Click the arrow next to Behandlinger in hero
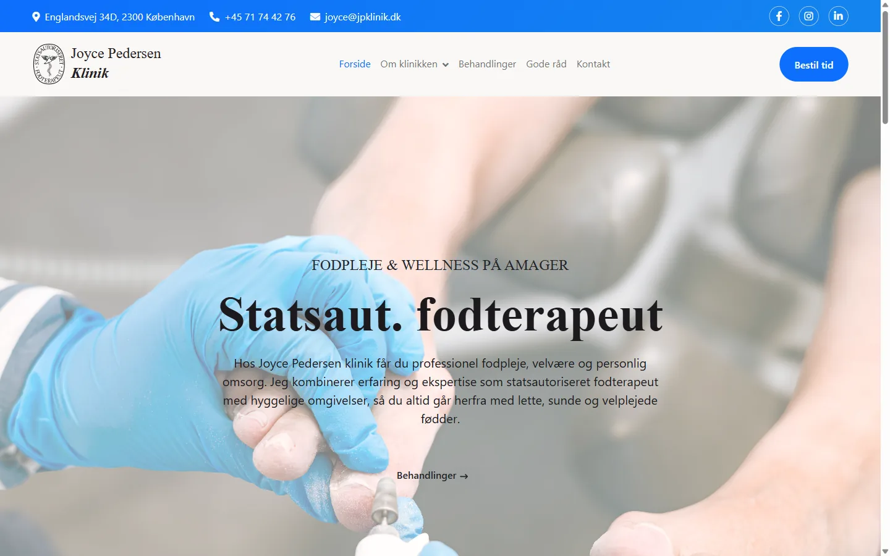The height and width of the screenshot is (556, 890). [x=464, y=476]
